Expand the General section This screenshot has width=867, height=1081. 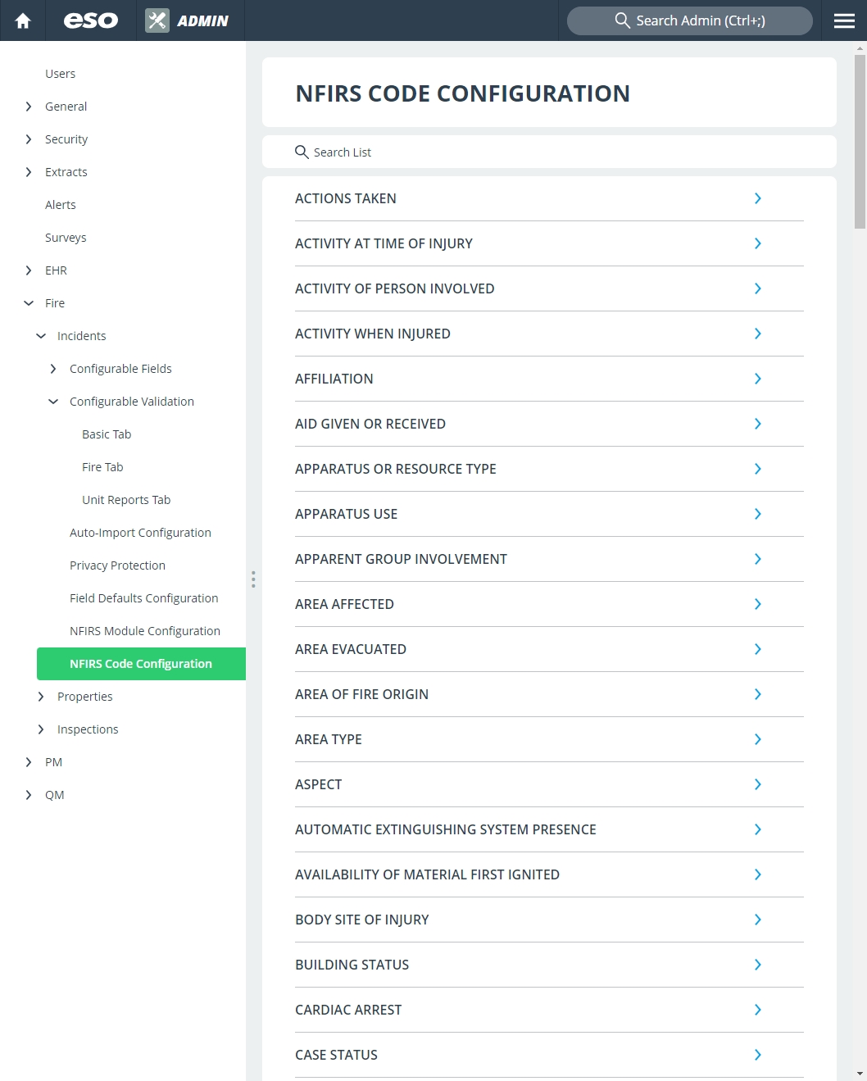click(x=29, y=107)
